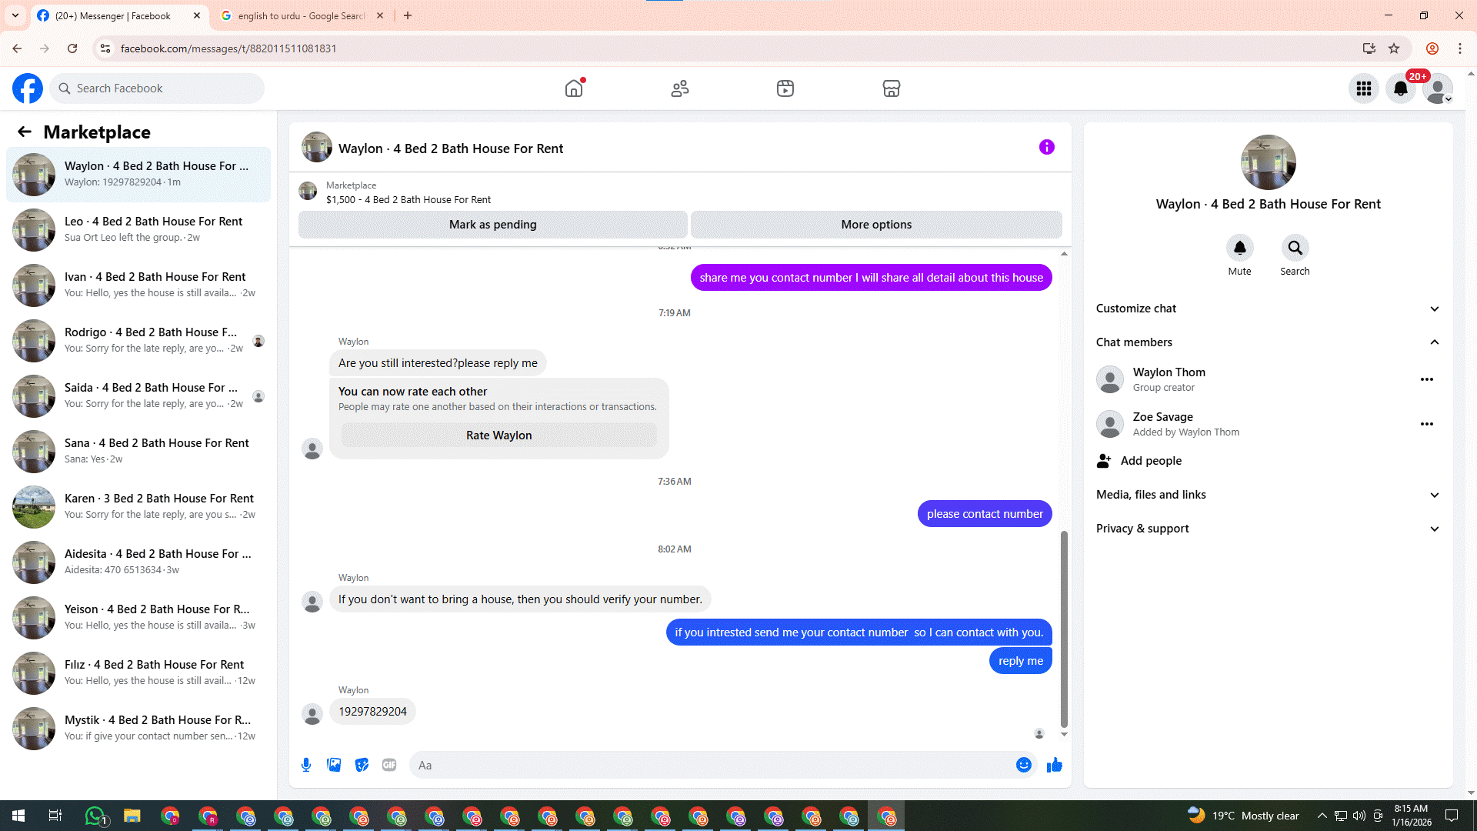
Task: Expand Privacy & support section
Action: [1434, 529]
